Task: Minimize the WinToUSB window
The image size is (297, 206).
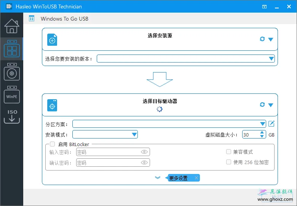Action: [277, 7]
